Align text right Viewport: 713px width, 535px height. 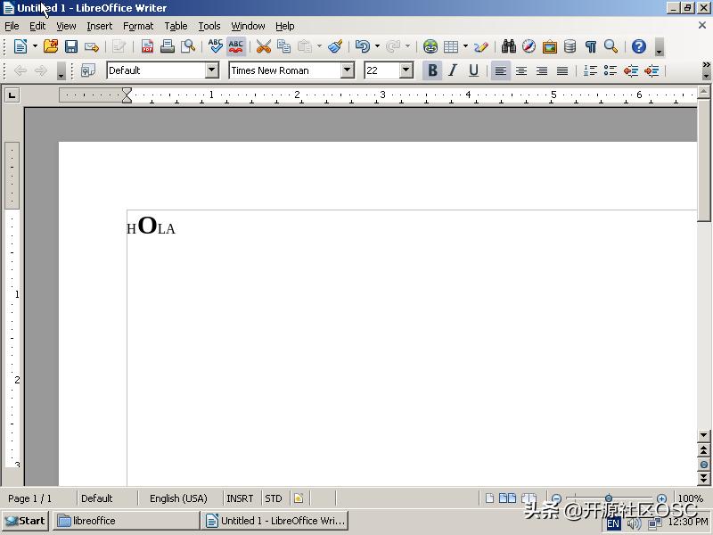point(542,70)
